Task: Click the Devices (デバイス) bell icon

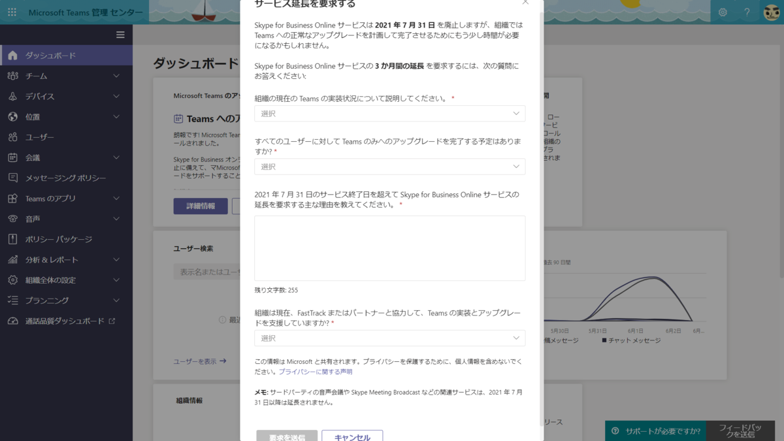Action: tap(12, 96)
